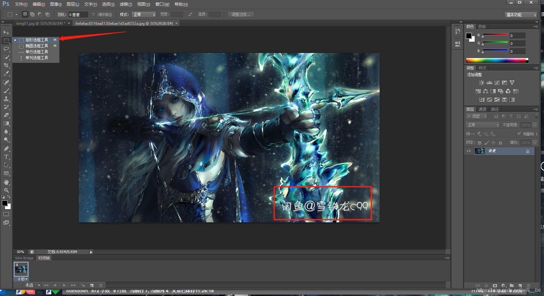
Task: Enable Add to Selection mode
Action: pyautogui.click(x=32, y=14)
